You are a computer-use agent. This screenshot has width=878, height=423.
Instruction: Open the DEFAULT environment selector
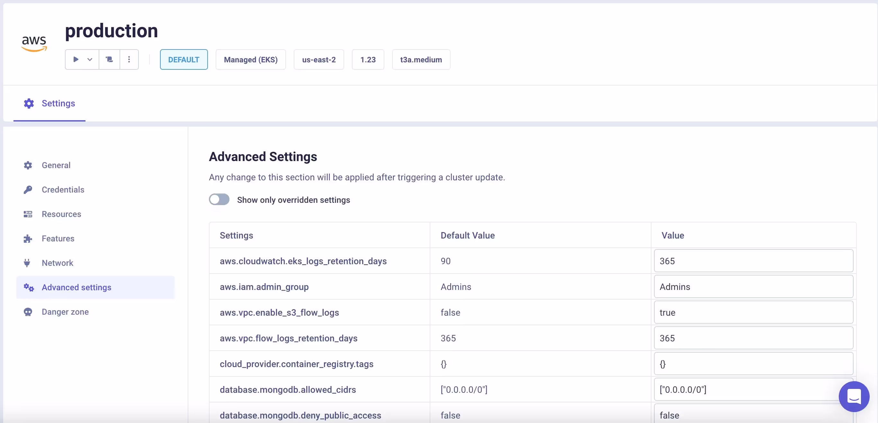pos(184,59)
